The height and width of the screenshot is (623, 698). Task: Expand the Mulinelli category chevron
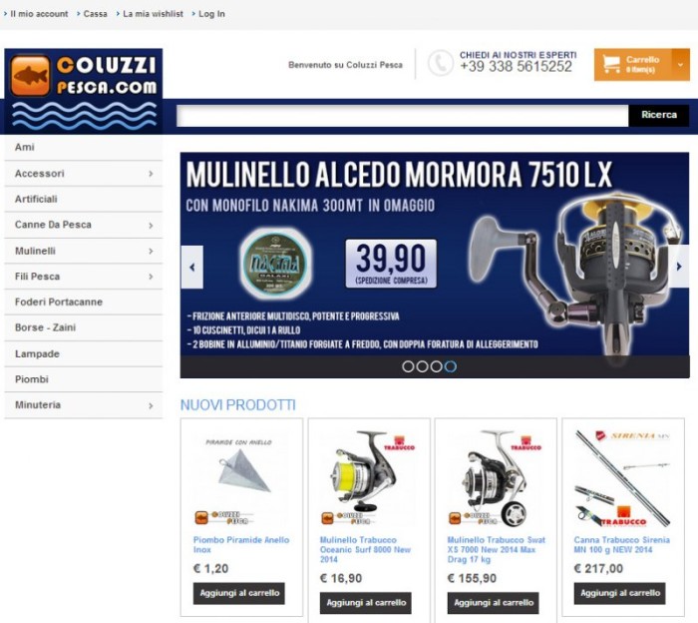coord(151,251)
